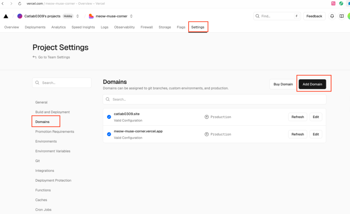Image resolution: width=350 pixels, height=214 pixels.
Task: Click the meow-muse-corner.vercel.app domain name
Action: pos(138,131)
